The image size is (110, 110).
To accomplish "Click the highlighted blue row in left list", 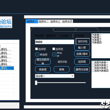I will coord(7,68).
